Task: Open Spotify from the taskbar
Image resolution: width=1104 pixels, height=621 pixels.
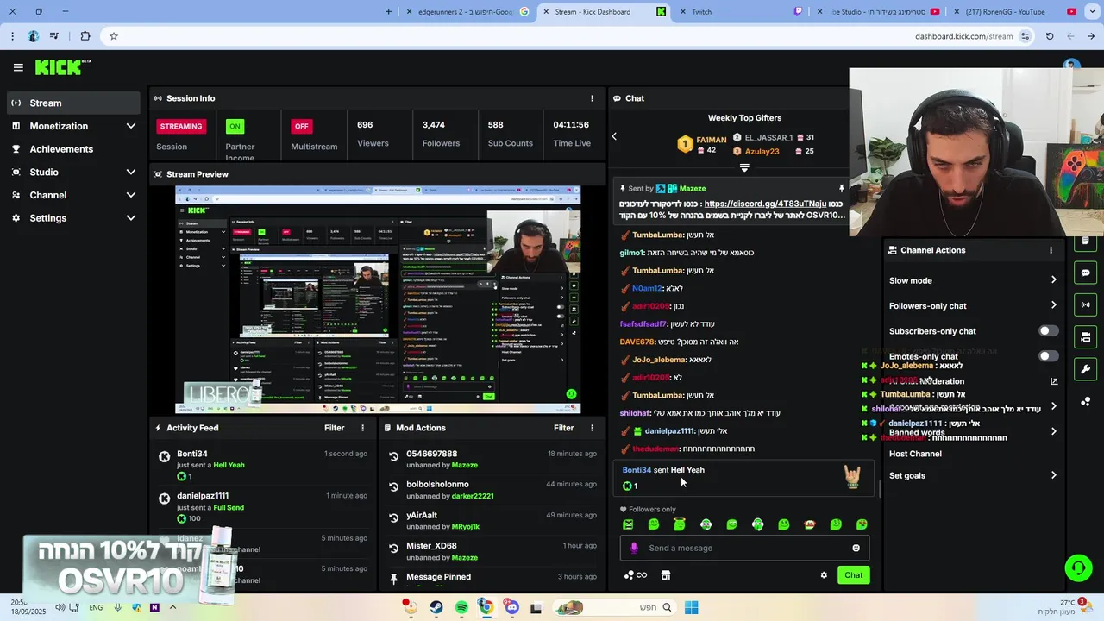Action: (461, 607)
